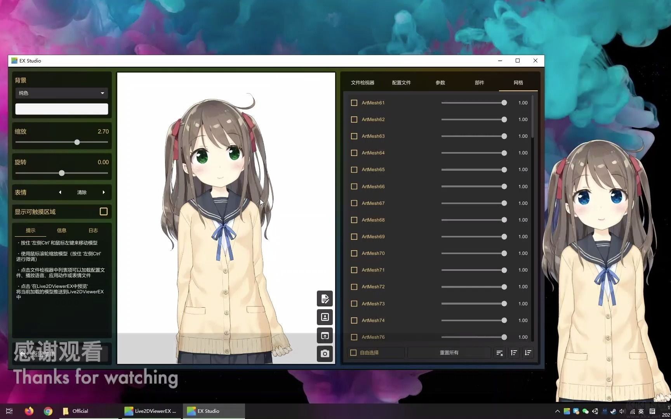671x419 pixels.
Task: Sort ArtMesh list ascending
Action: point(513,353)
